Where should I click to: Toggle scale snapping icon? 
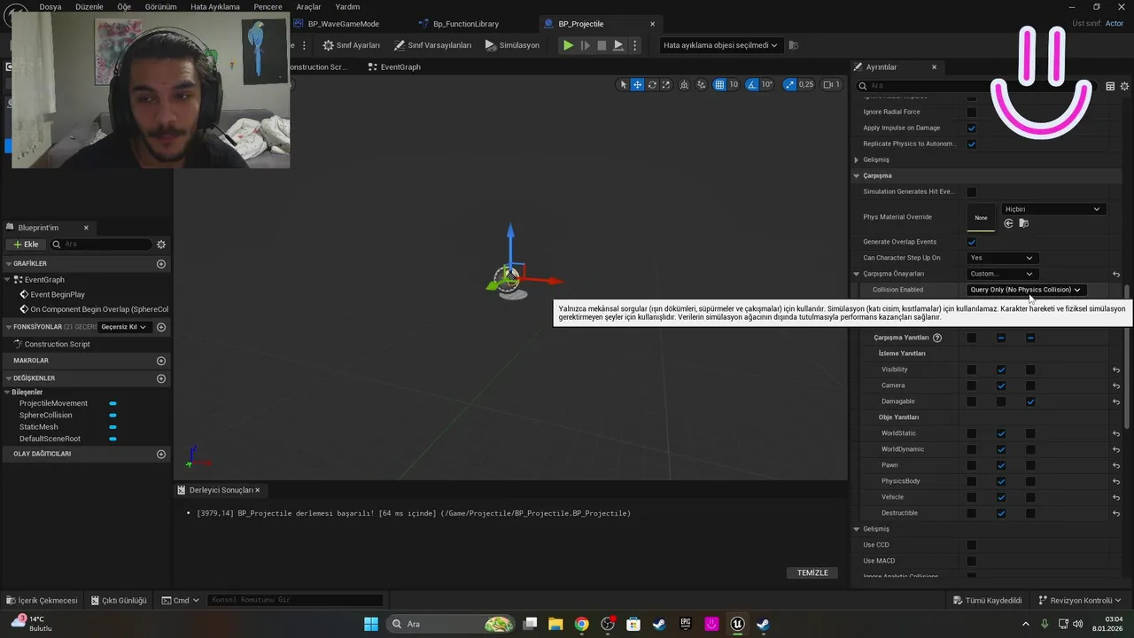pos(789,85)
